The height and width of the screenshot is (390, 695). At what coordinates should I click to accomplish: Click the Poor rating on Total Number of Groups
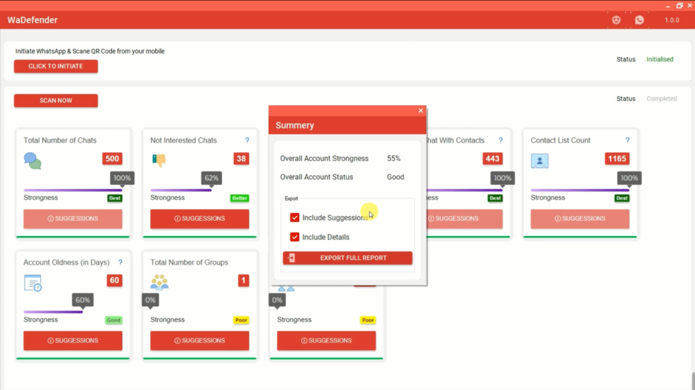pos(241,320)
